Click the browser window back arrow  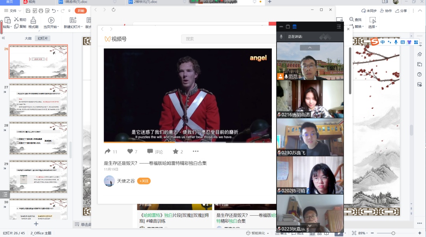point(95,10)
